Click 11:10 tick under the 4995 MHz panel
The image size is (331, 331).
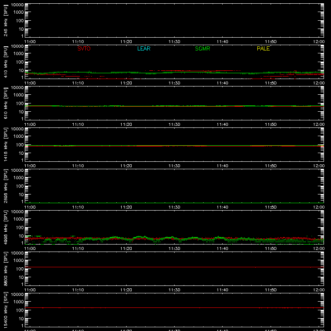(x=78, y=249)
